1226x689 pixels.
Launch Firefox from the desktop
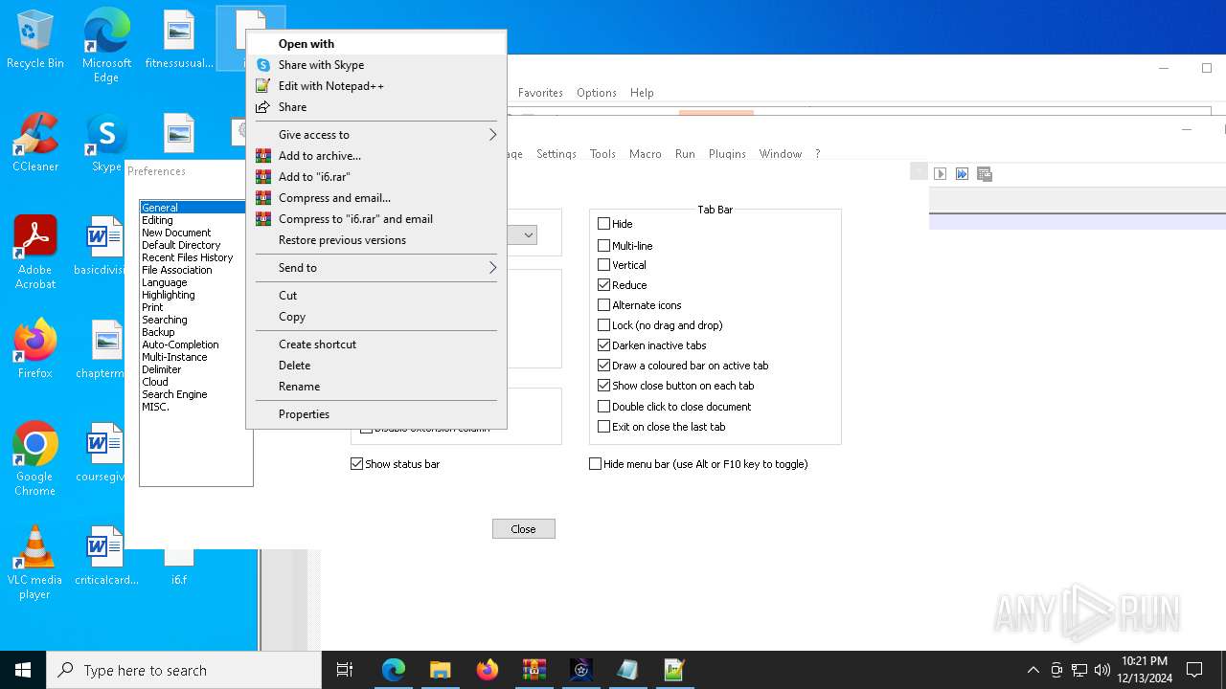(35, 349)
